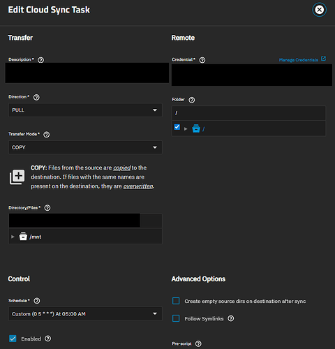Click the remote Folder path input
Viewport: 335px width, 349px height.
click(248, 113)
